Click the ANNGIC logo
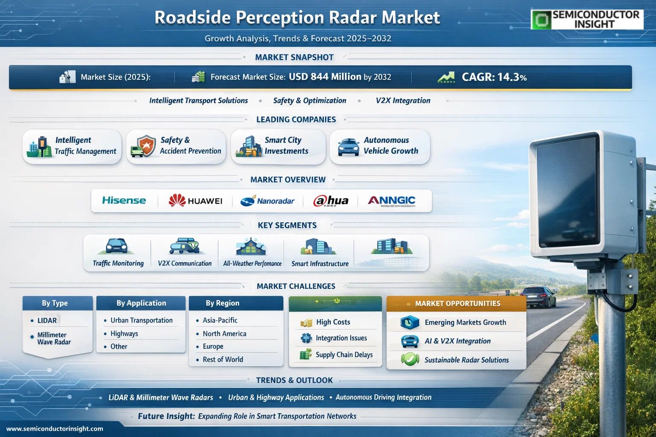This screenshot has width=656, height=437. tap(391, 201)
